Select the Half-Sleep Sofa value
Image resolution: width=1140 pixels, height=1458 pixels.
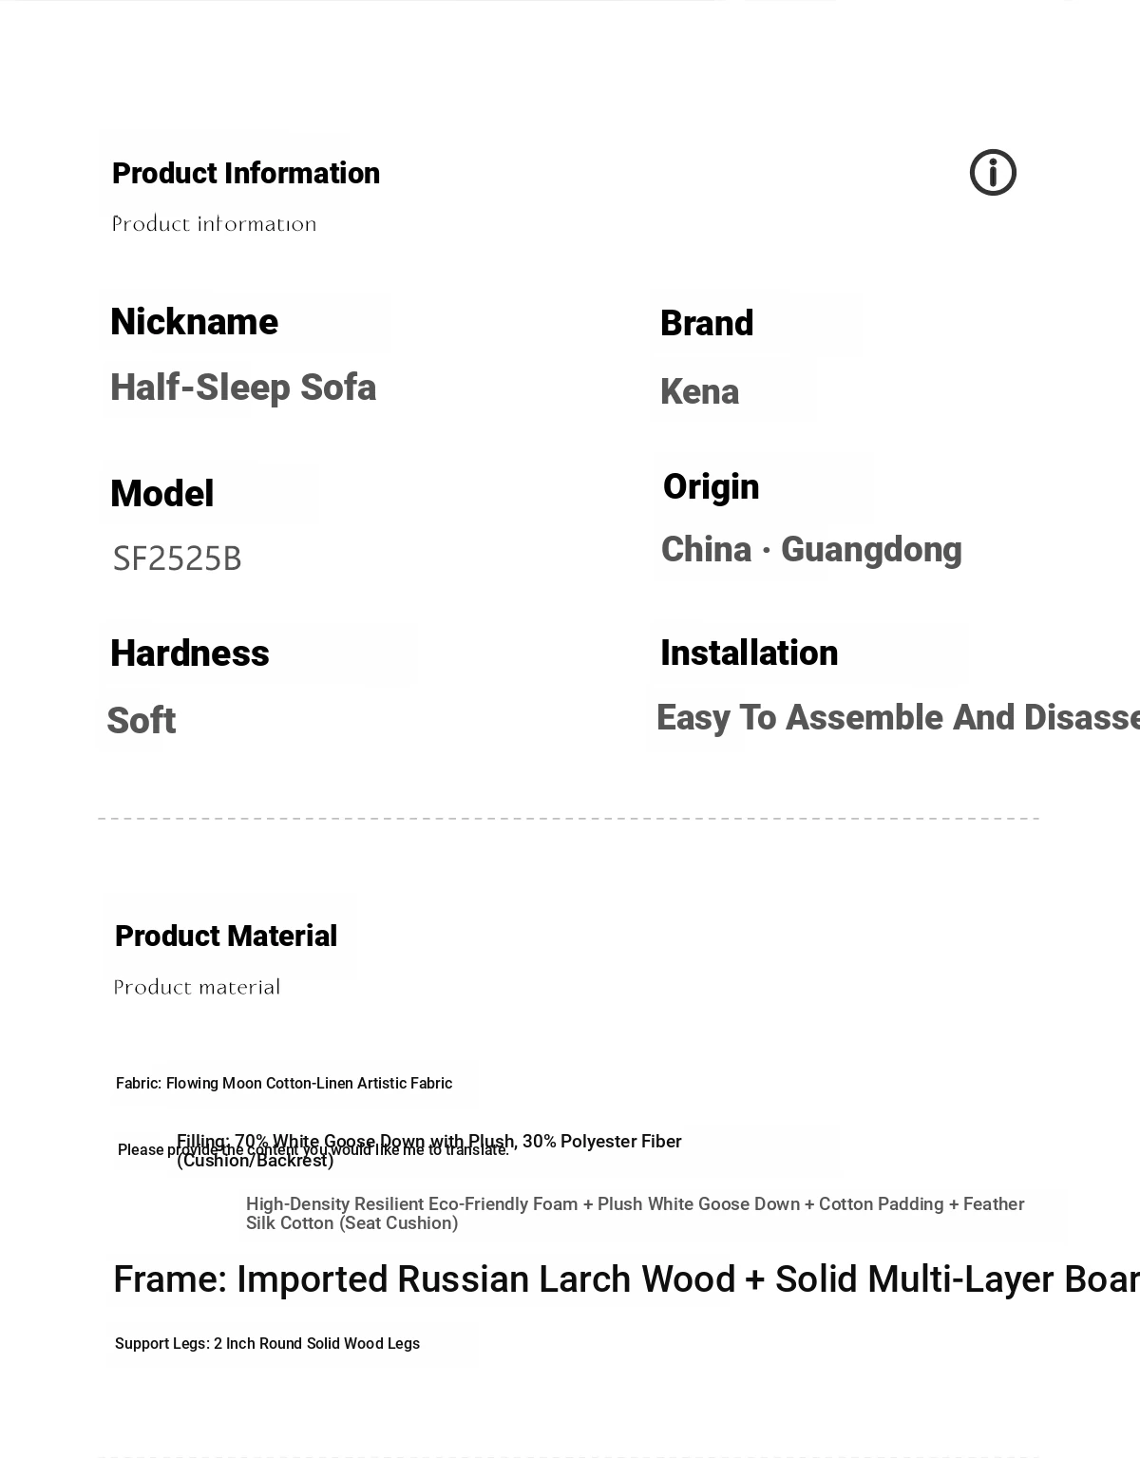pyautogui.click(x=243, y=388)
